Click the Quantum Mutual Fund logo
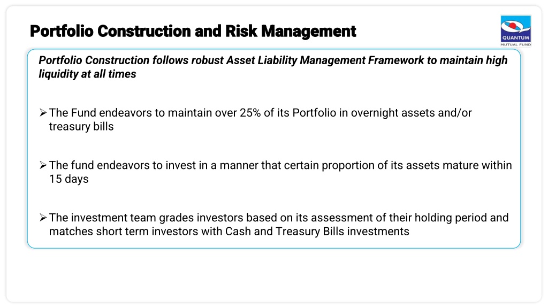Viewport: 548px width, 308px height. tap(515, 30)
